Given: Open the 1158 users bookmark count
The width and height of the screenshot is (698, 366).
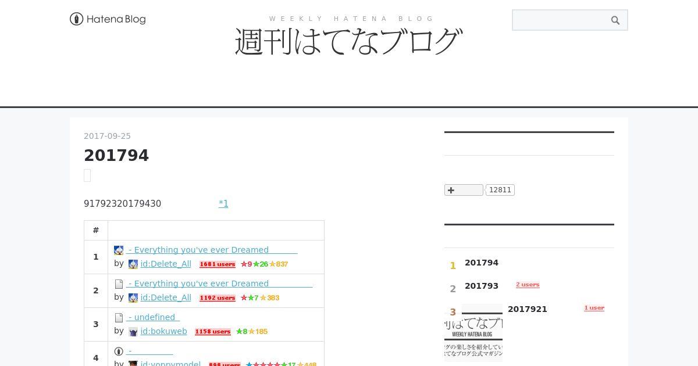Looking at the screenshot, I should pos(213,332).
